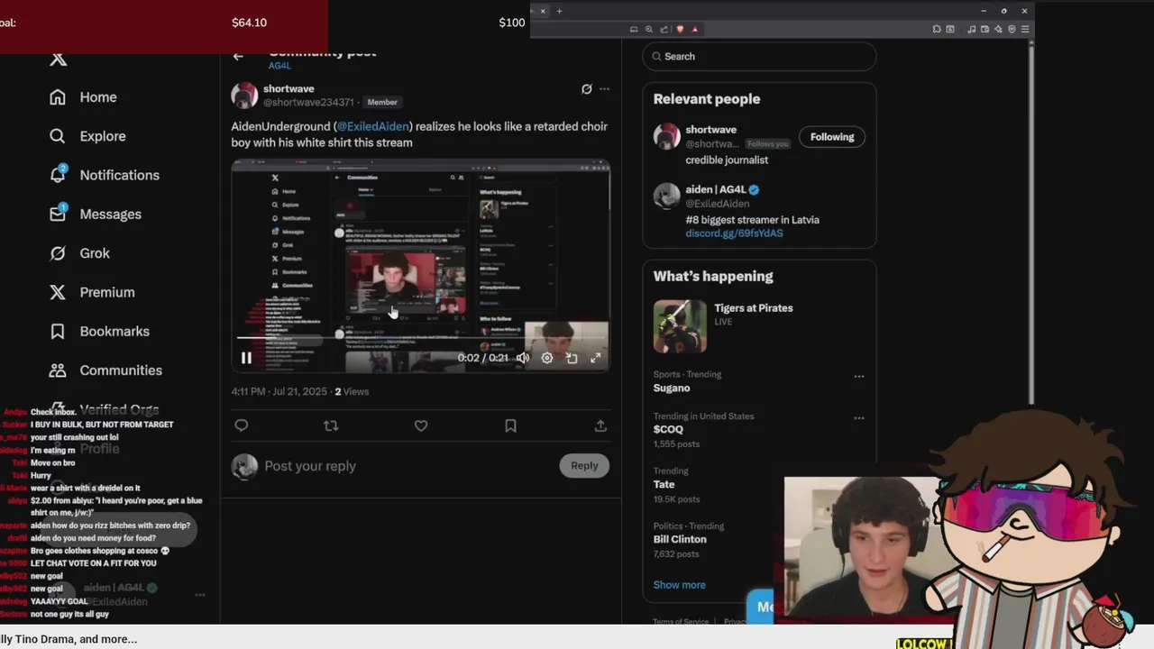This screenshot has height=649, width=1154.
Task: Open the discord.gg/69fsYdAS link
Action: [734, 233]
